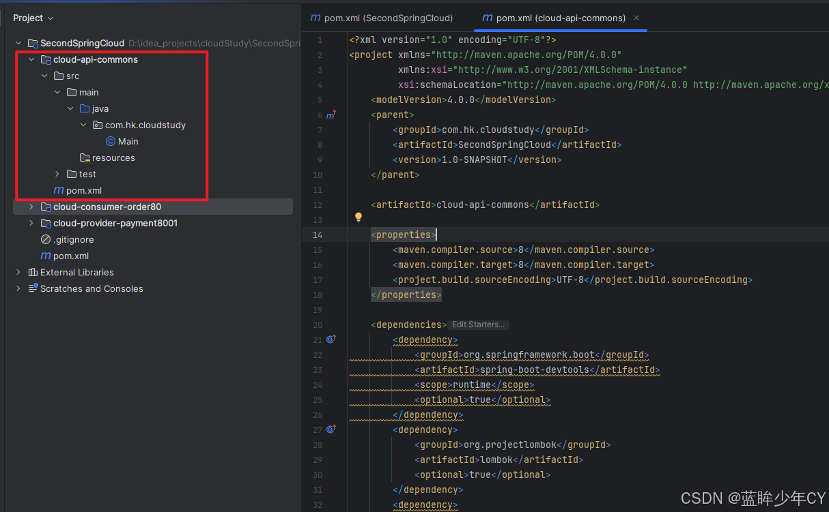Collapse the com.hk.cloudstudy package chevron
Screen dimensions: 829x512
[83, 125]
